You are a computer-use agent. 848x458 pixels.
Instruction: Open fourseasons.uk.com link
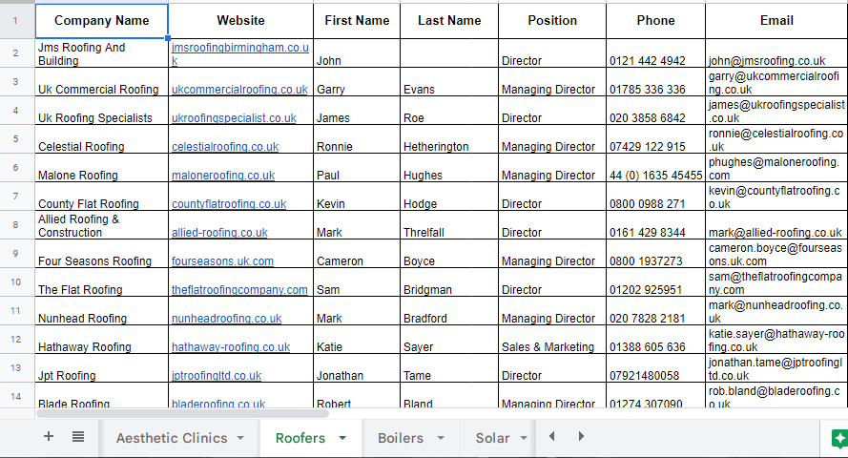(x=222, y=261)
